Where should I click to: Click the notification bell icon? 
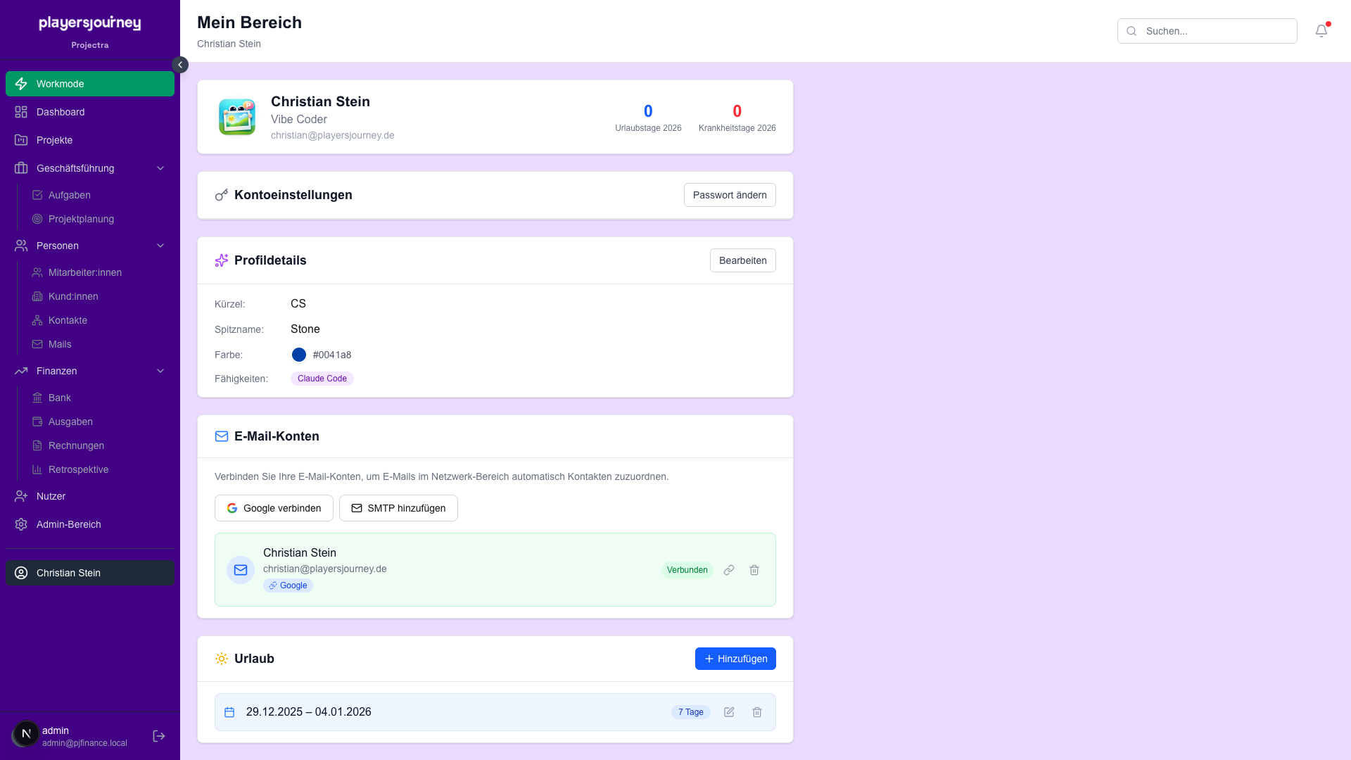pos(1321,31)
